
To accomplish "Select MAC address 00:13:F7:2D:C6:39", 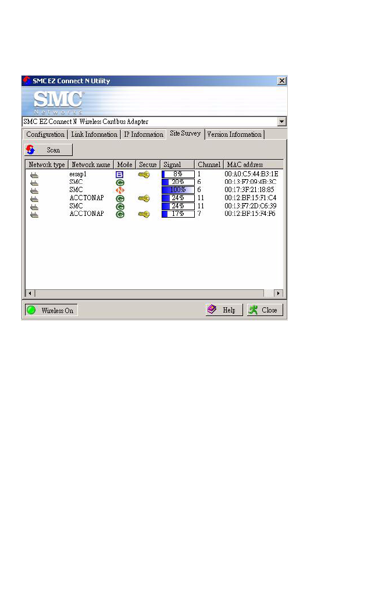I will click(251, 206).
